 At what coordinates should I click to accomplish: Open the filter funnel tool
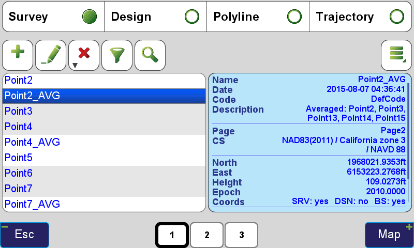tap(117, 55)
